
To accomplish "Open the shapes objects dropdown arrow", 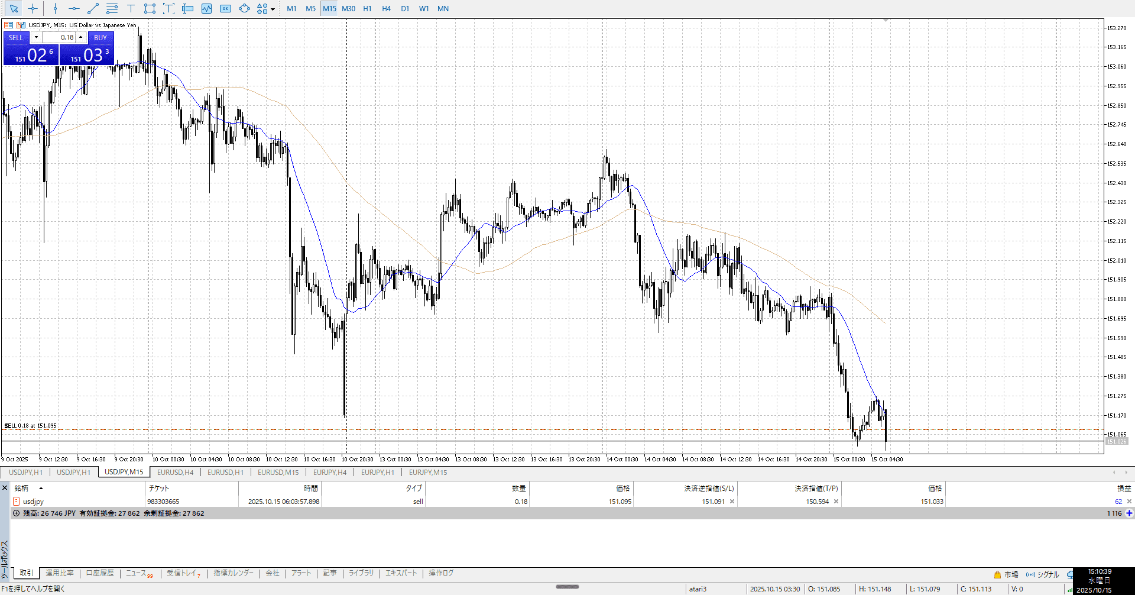I will 273,9.
